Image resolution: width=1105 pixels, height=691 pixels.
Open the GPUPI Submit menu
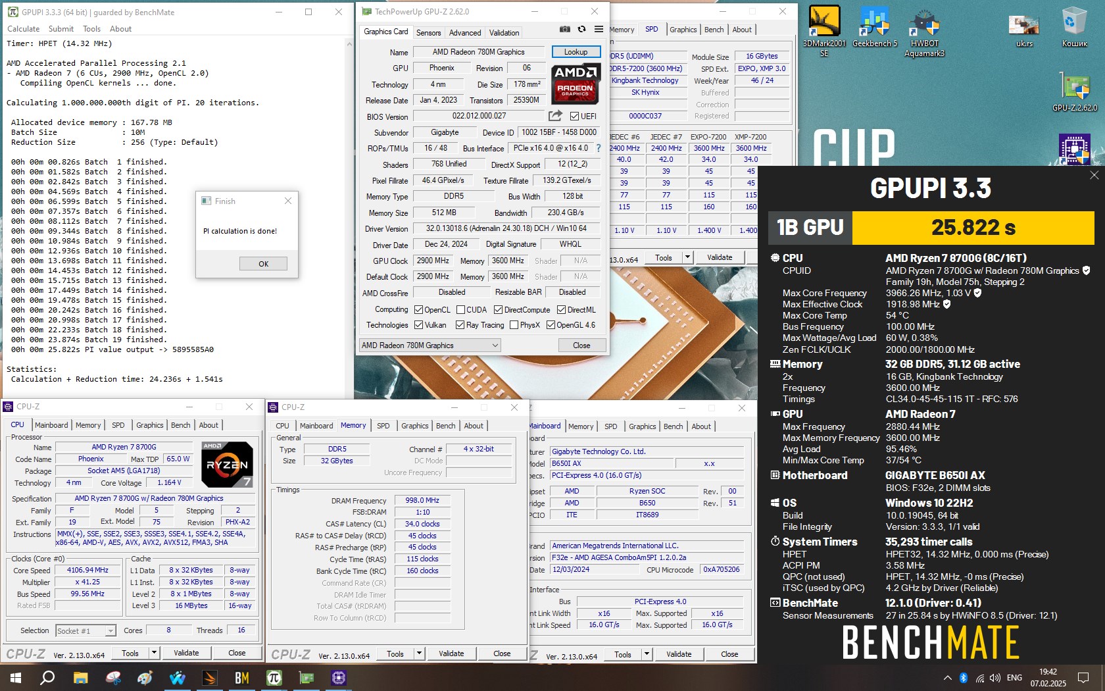coord(61,29)
